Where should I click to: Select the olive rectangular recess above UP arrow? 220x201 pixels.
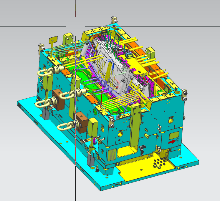[174, 135]
